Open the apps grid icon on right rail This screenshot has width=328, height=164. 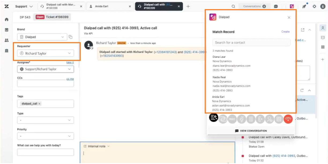(x=323, y=47)
